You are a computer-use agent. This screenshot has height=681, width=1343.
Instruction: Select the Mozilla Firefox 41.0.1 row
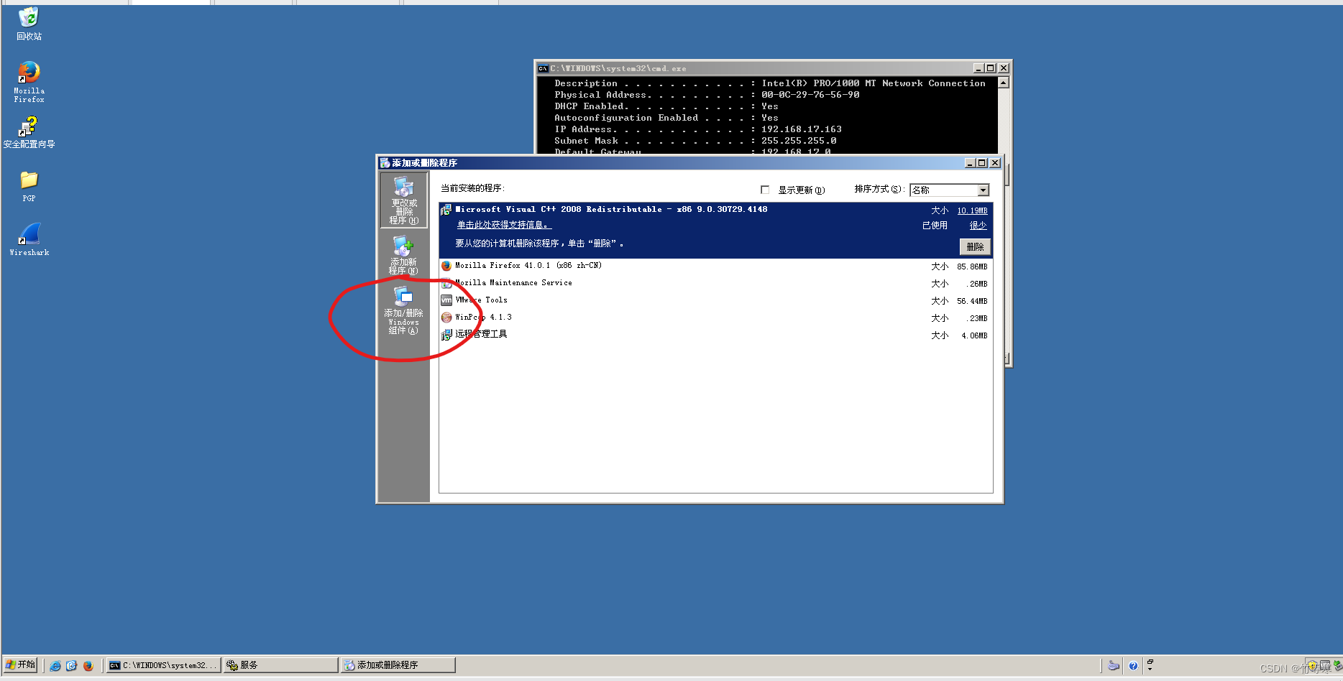click(715, 266)
